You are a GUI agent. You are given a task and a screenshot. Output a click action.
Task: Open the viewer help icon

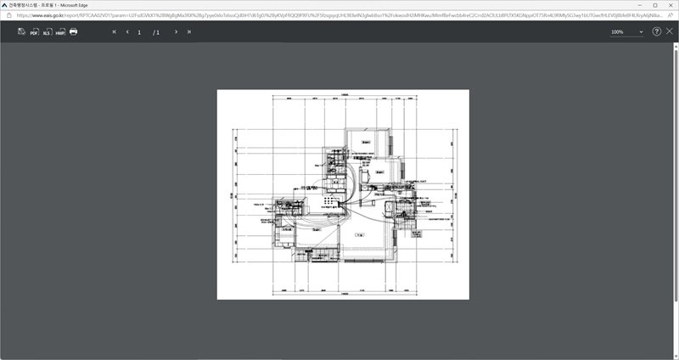tap(656, 31)
